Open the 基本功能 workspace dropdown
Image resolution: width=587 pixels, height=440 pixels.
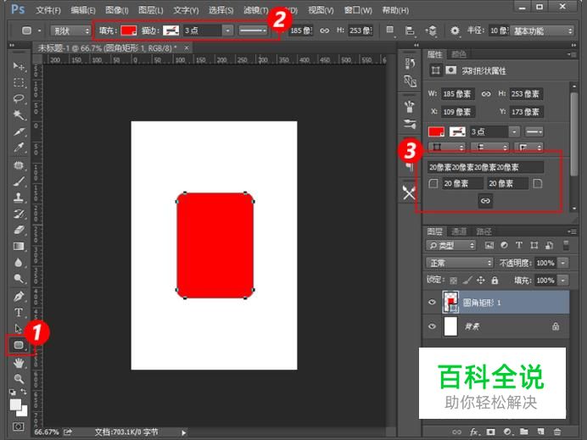point(544,30)
